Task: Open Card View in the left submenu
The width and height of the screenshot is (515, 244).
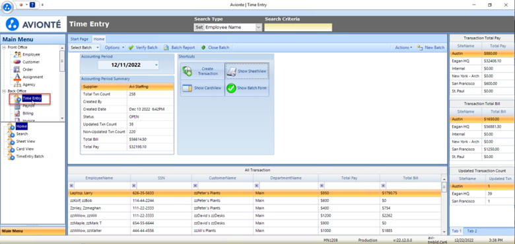Action: 25,149
